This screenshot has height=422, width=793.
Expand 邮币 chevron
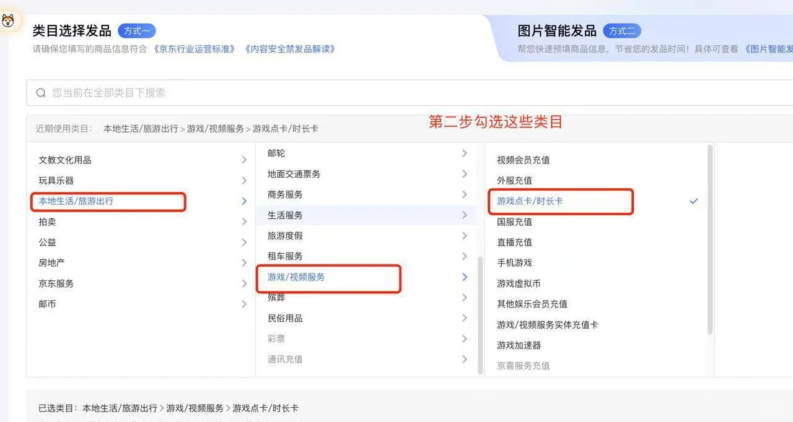[244, 304]
